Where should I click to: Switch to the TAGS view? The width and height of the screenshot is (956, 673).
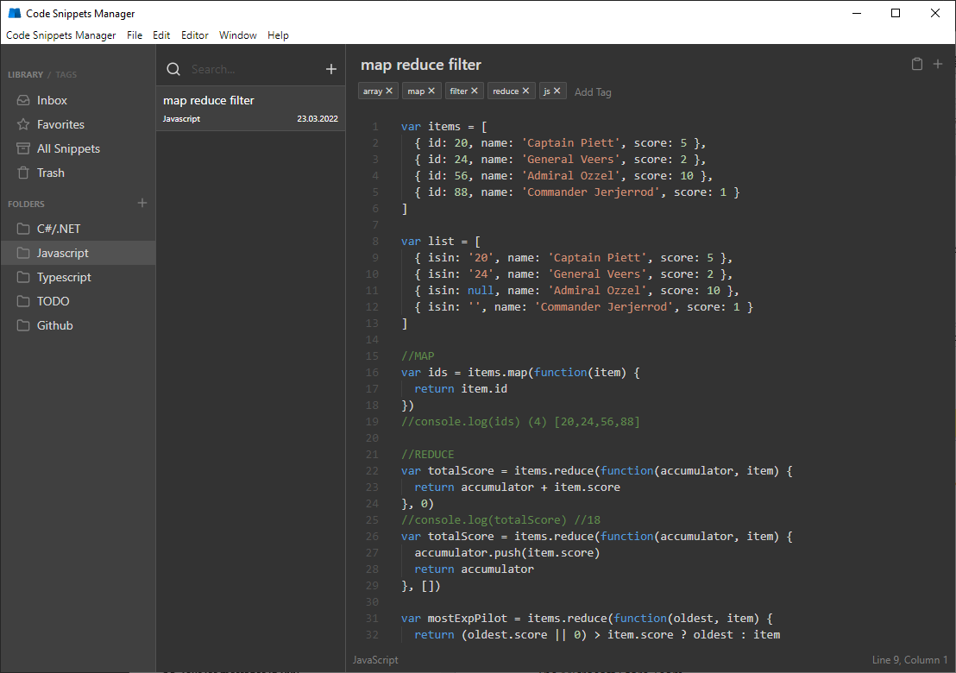click(x=66, y=74)
